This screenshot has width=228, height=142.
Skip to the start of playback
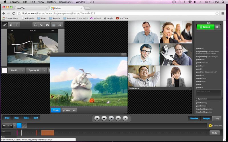click(97, 118)
